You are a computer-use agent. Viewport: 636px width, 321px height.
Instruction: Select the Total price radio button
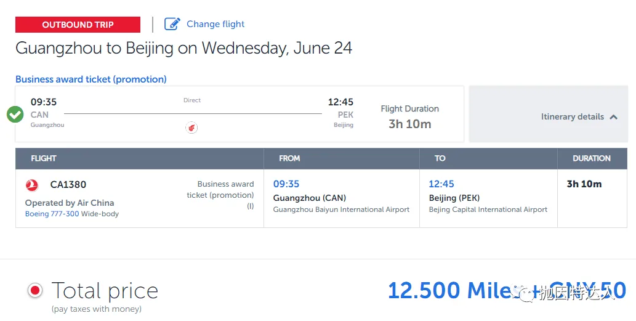pos(35,290)
